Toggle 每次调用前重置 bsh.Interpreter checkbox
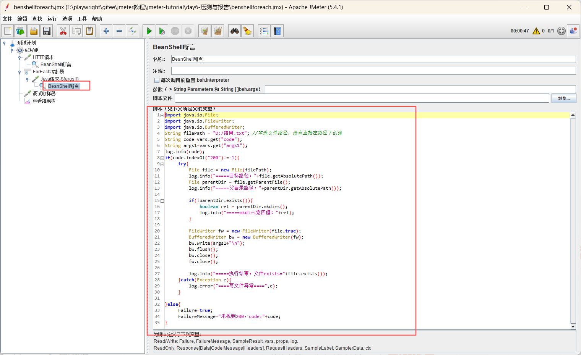Viewport: 581px width, 355px height. coord(157,80)
